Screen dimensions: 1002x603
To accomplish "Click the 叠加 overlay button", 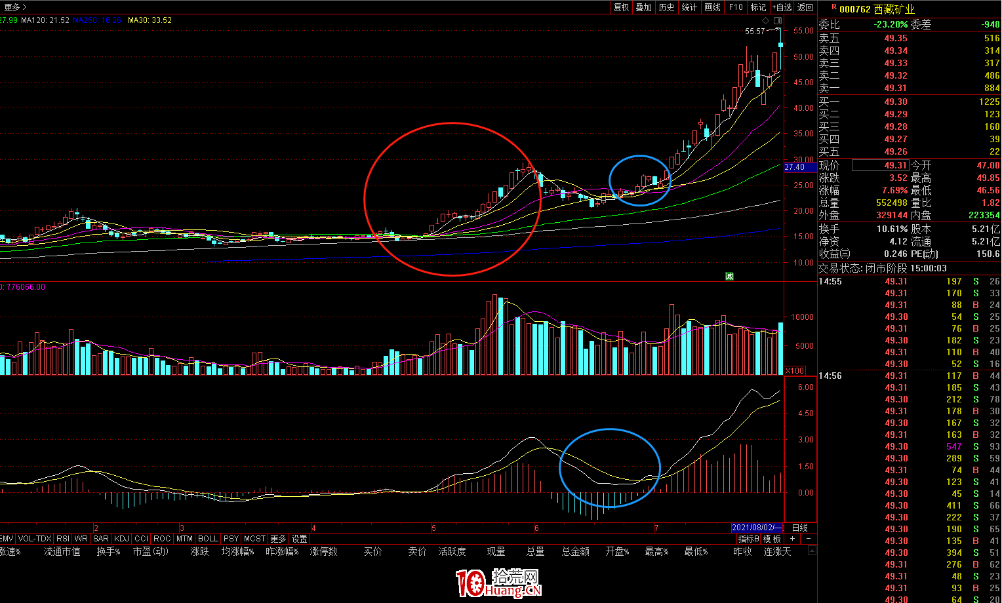I will (x=644, y=7).
